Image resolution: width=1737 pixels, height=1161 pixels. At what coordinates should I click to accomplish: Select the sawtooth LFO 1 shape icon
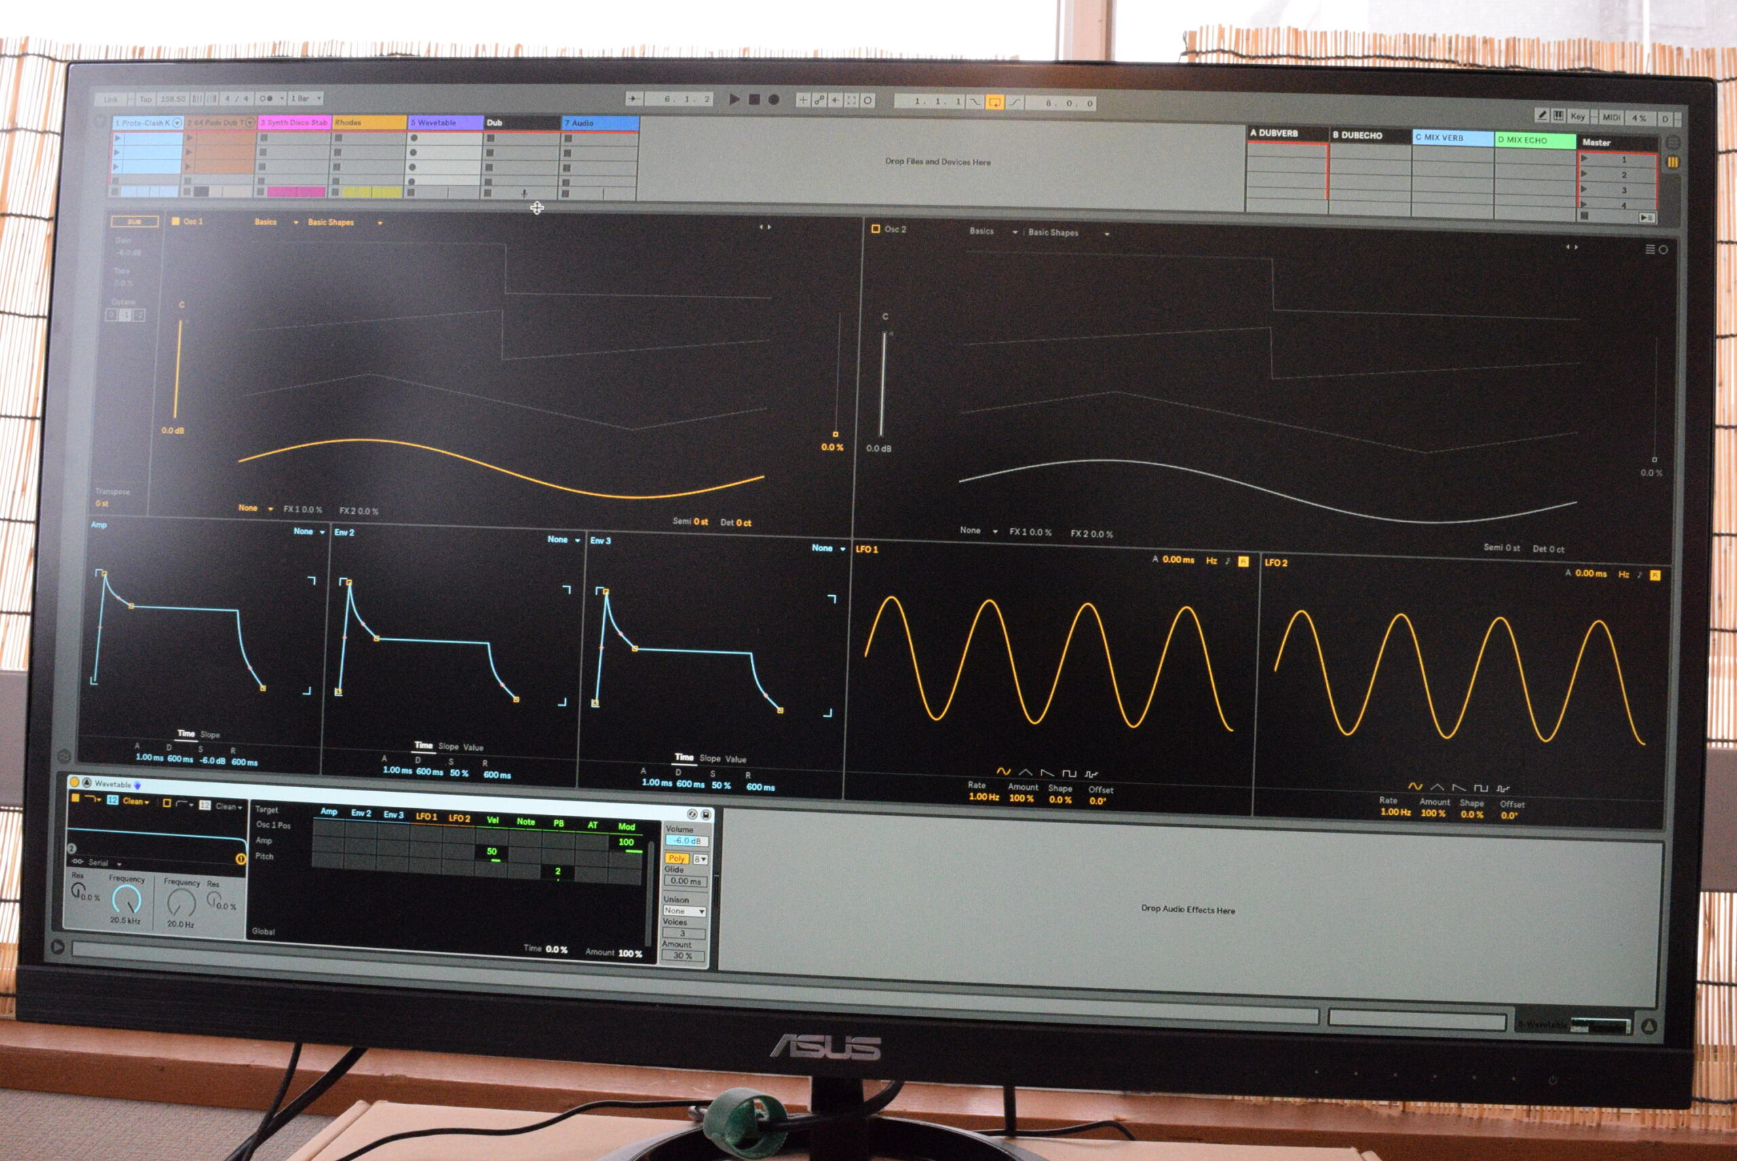[1047, 773]
